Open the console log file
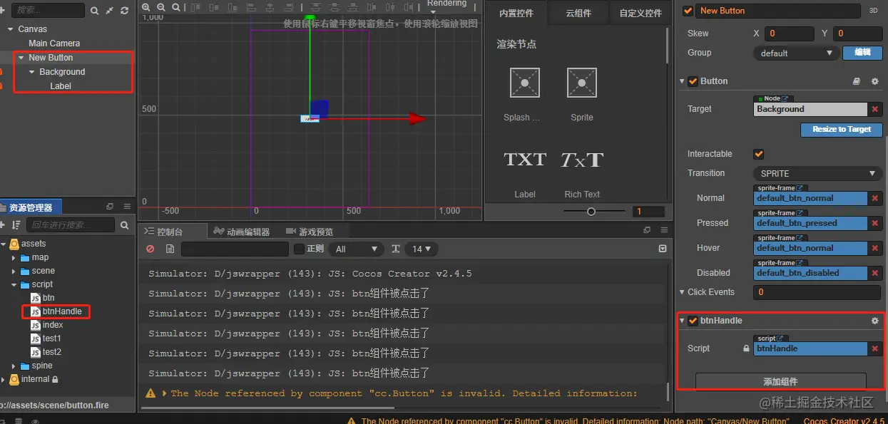 point(170,249)
